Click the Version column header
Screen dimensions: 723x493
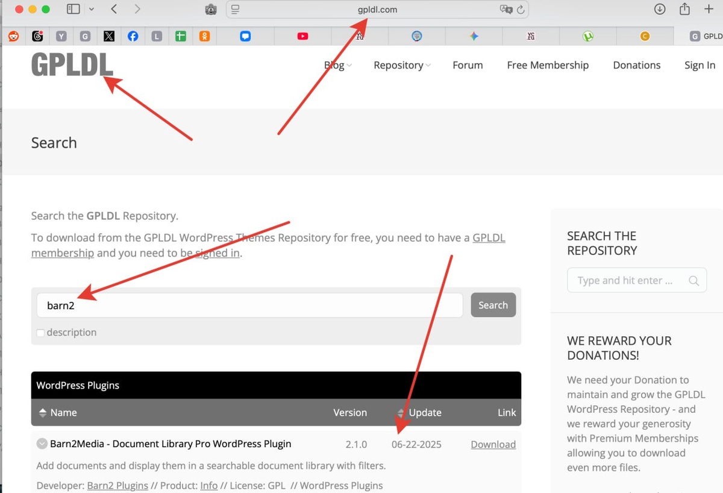(x=350, y=413)
